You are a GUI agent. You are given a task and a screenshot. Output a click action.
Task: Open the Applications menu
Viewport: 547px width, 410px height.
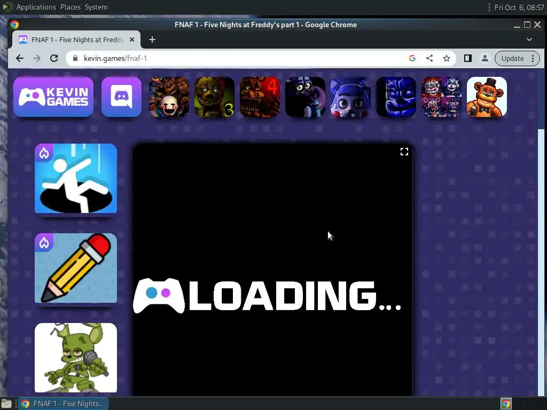[36, 7]
